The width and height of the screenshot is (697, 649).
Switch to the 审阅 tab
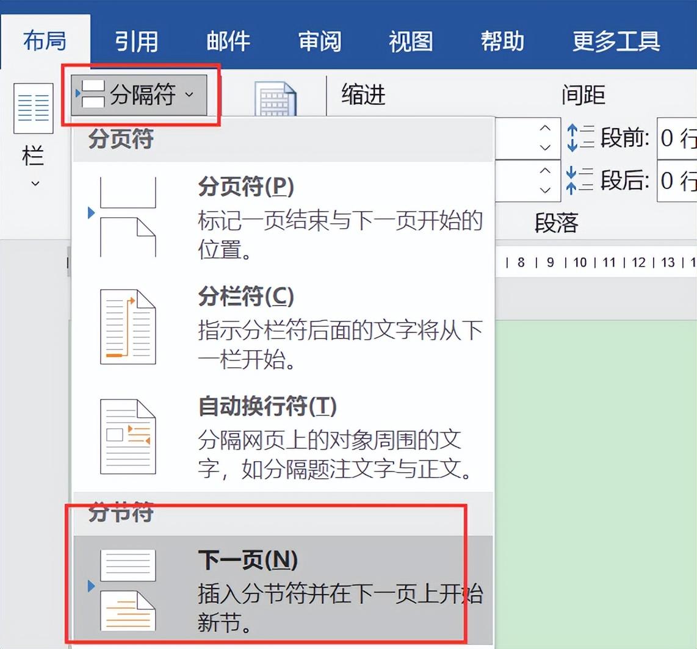tap(320, 41)
